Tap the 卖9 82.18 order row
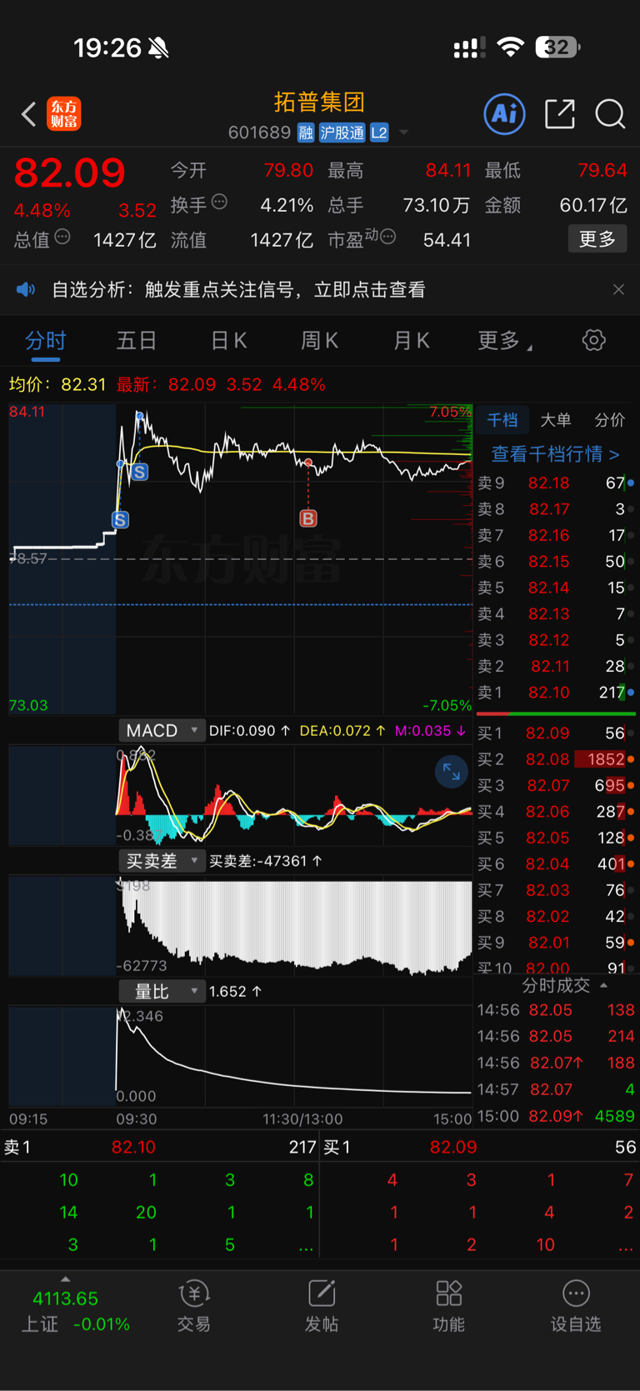This screenshot has height=1391, width=640. pos(556,483)
